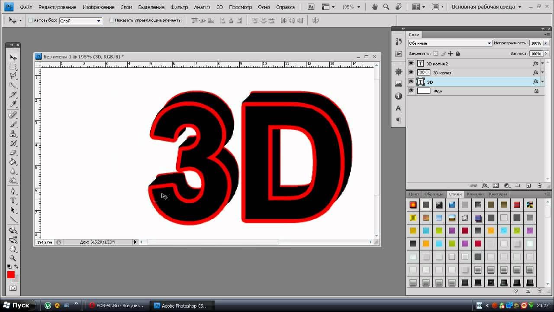Expand effects of '3D' layer
The width and height of the screenshot is (554, 312).
pyautogui.click(x=542, y=82)
